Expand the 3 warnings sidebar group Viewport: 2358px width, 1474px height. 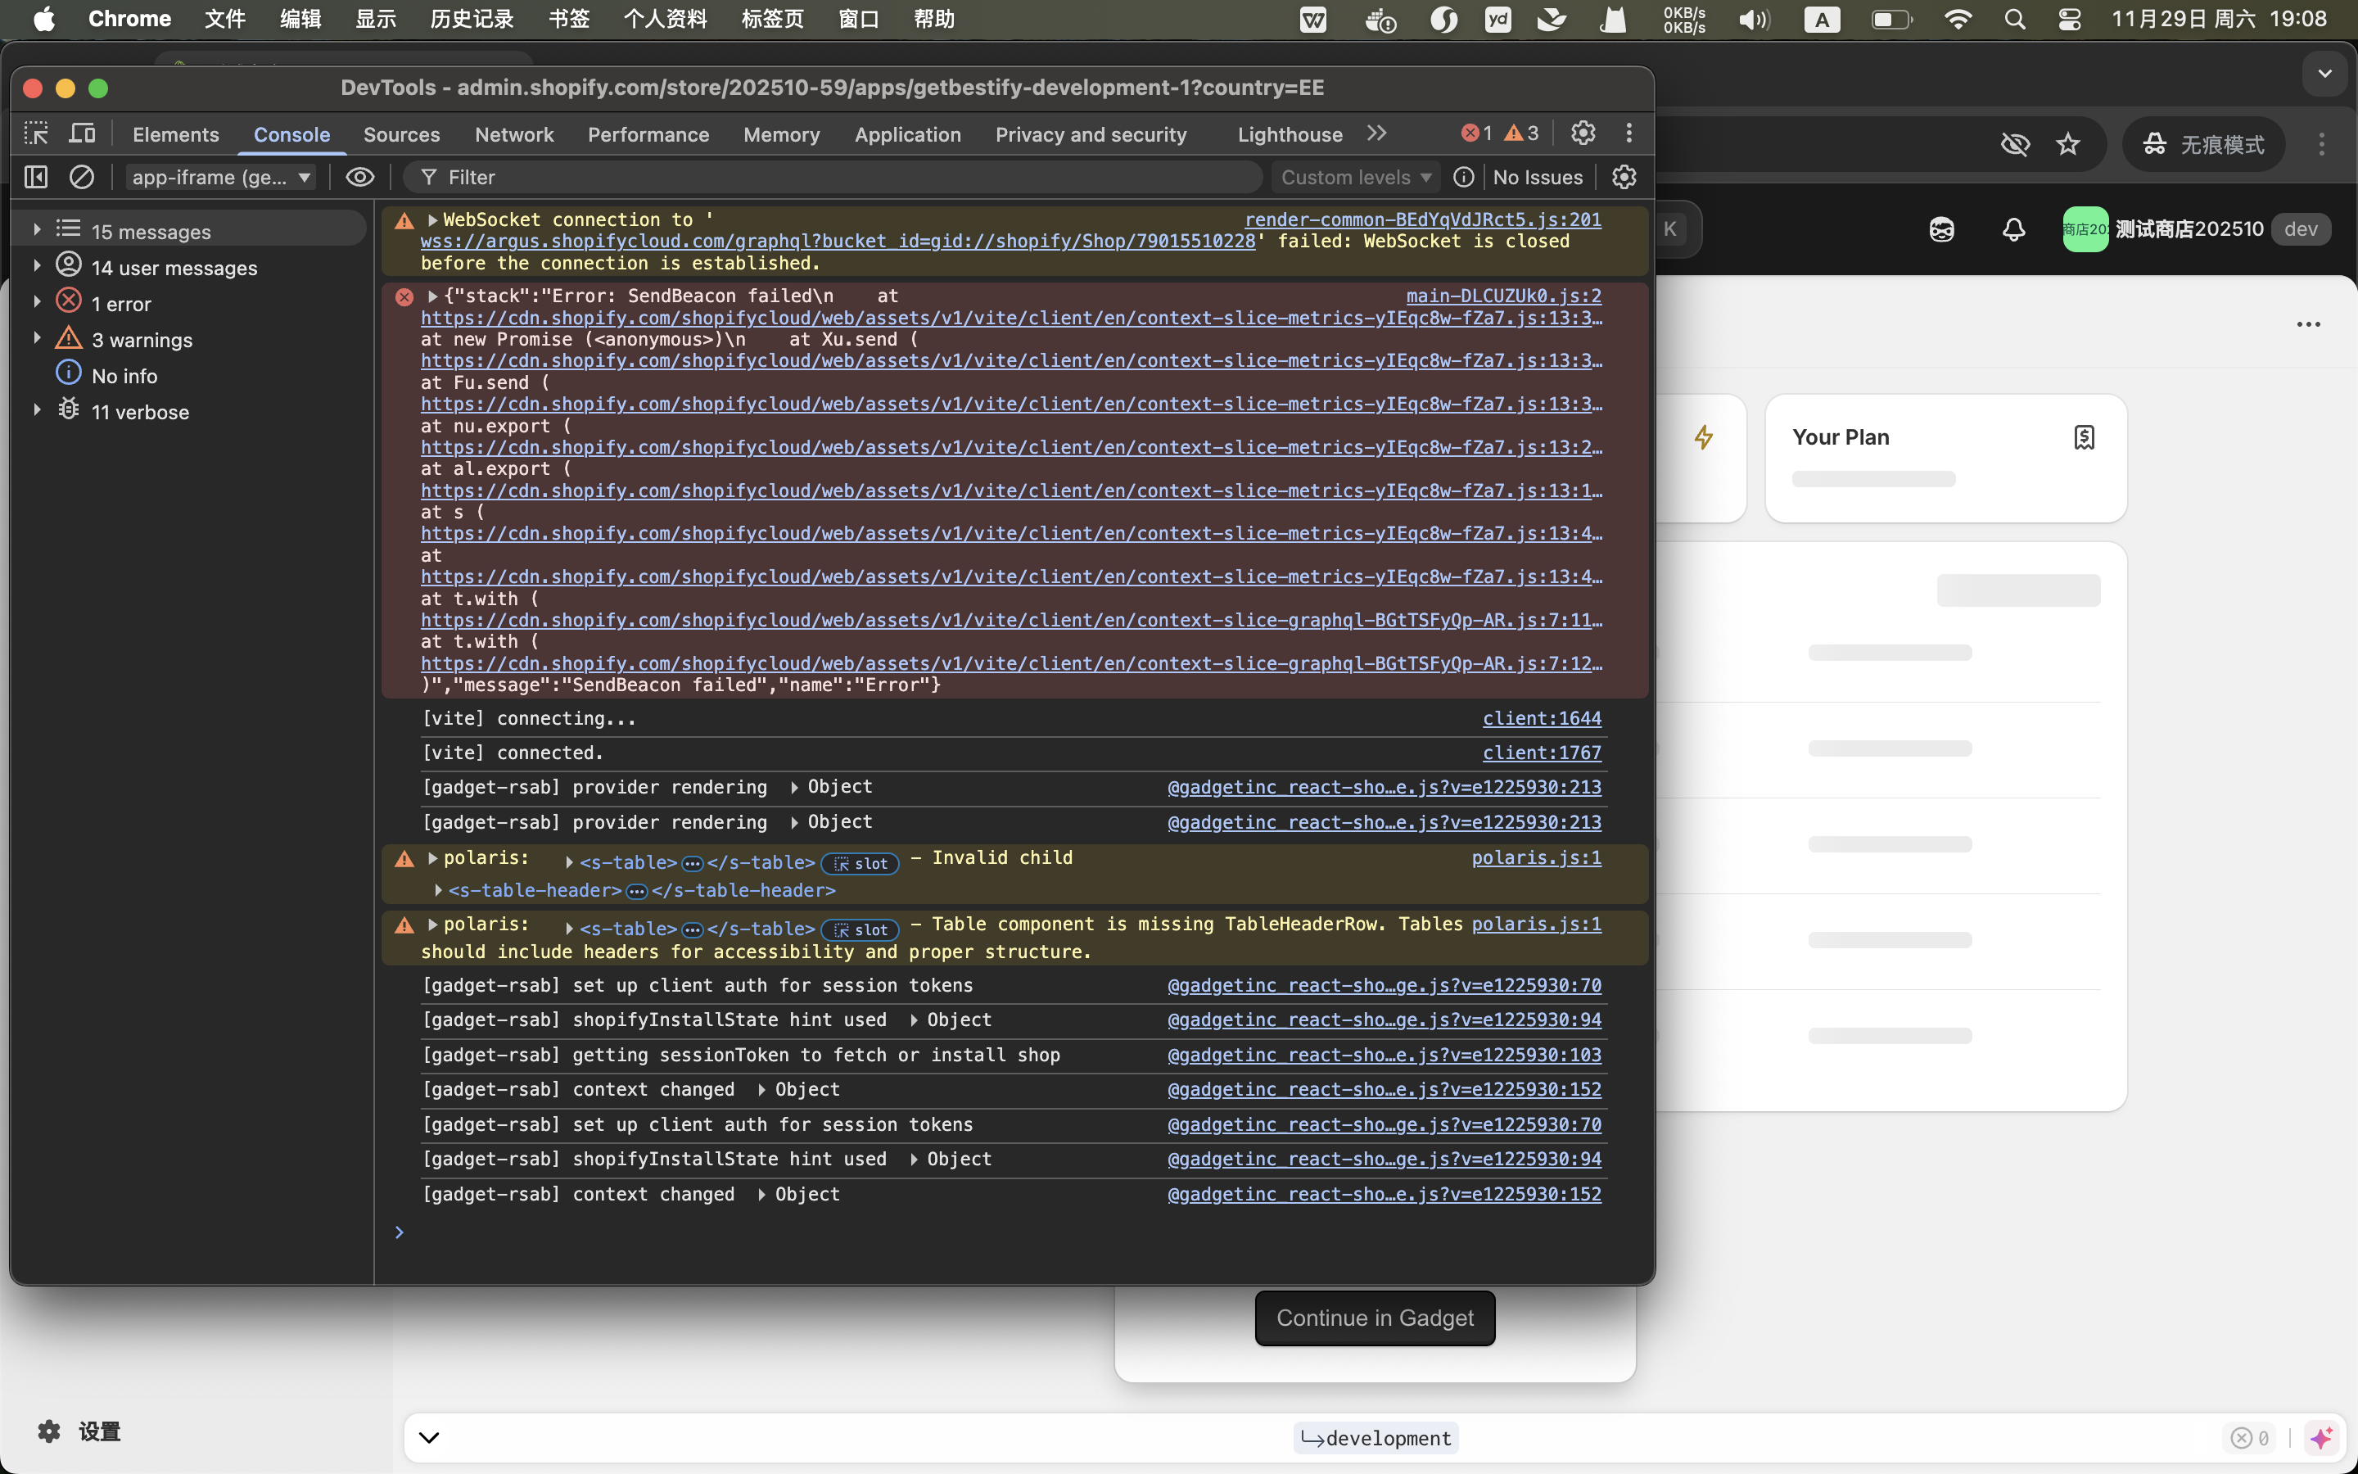coord(37,339)
